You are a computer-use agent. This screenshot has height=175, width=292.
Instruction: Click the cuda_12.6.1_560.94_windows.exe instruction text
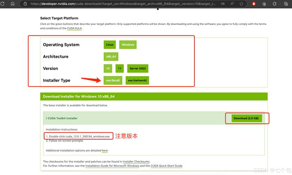tap(80, 136)
